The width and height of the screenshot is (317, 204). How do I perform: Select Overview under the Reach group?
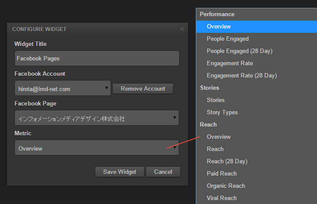click(256, 137)
